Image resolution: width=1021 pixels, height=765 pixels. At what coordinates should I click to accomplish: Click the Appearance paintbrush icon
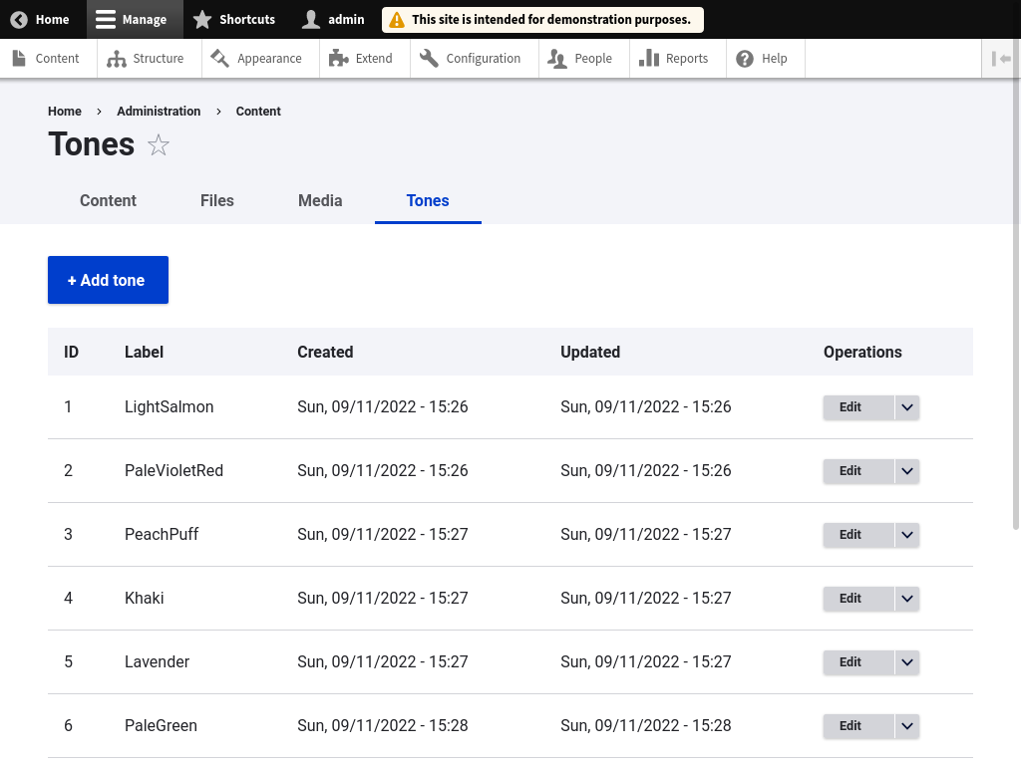[x=220, y=59]
